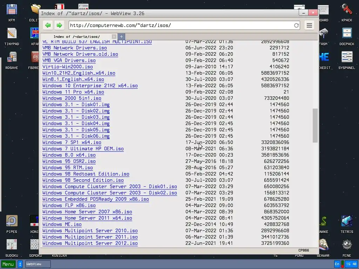Launch the SNAKE game icon
This screenshot has height=269, width=359.
tap(324, 224)
